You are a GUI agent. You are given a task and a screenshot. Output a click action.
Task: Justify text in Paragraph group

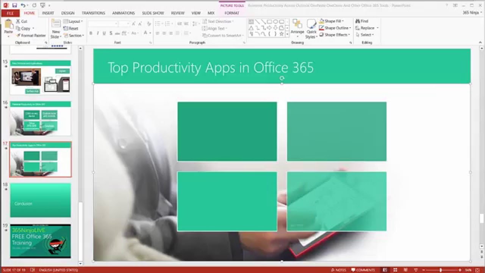(178, 33)
